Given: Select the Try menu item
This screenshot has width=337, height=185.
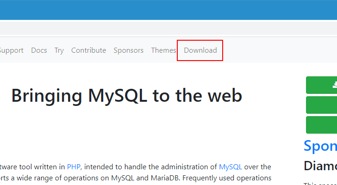Looking at the screenshot, I should click(59, 51).
